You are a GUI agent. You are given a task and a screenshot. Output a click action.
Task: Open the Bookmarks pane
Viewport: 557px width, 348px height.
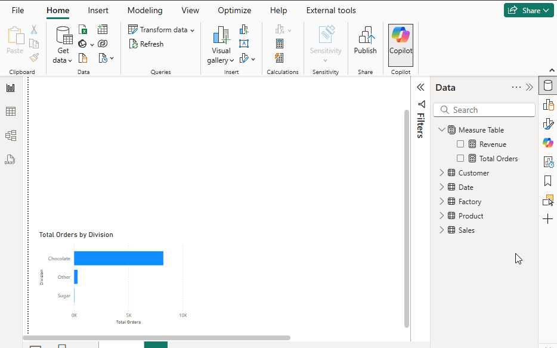tap(548, 181)
